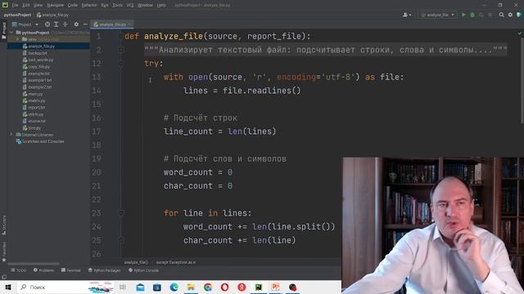Expand the venv folder in tree
This screenshot has width=524, height=294.
18,39
